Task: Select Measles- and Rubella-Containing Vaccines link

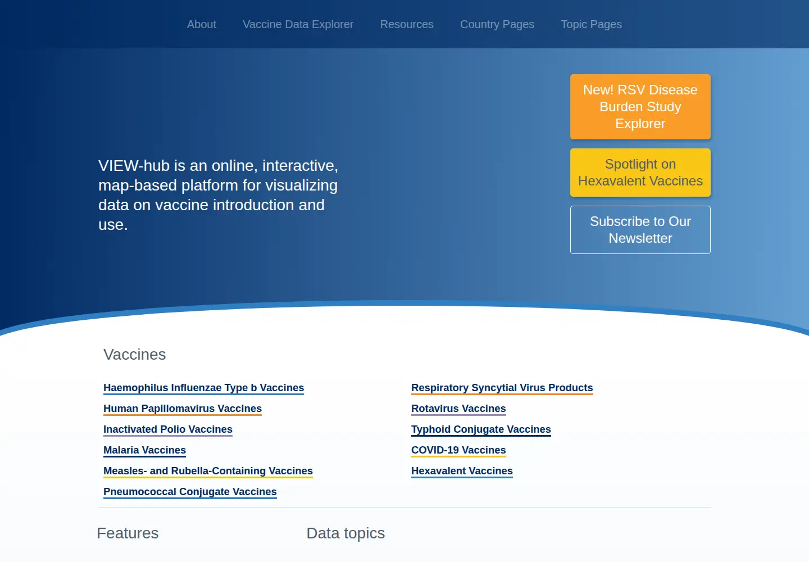Action: click(208, 471)
